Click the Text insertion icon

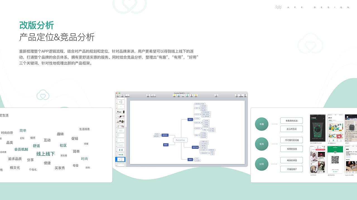pyautogui.click(x=183, y=95)
